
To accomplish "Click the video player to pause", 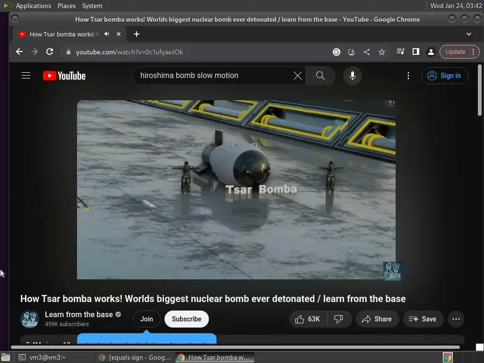I will (x=236, y=190).
